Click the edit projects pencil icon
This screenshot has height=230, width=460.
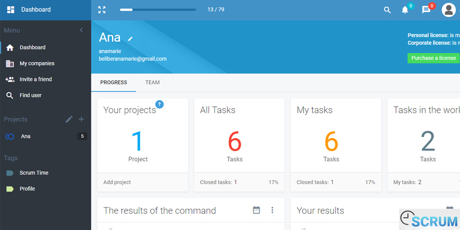(x=69, y=119)
